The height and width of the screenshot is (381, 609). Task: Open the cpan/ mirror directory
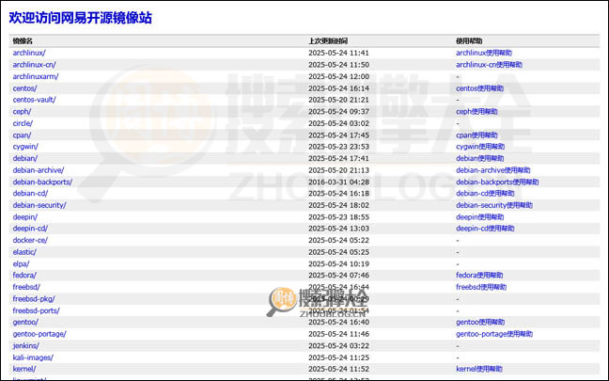(x=22, y=135)
